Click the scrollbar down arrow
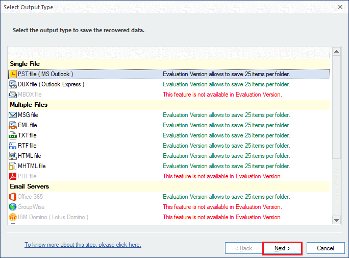349x258 pixels. (x=337, y=220)
